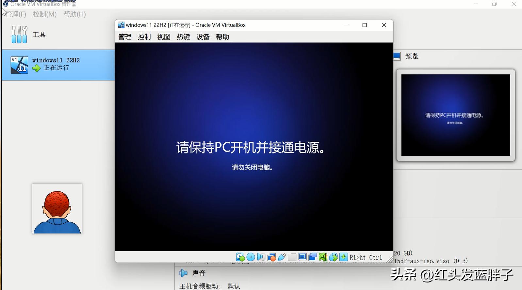Click the Right Ctrl host key label
Screen dimensions: 522x290
[366, 257]
